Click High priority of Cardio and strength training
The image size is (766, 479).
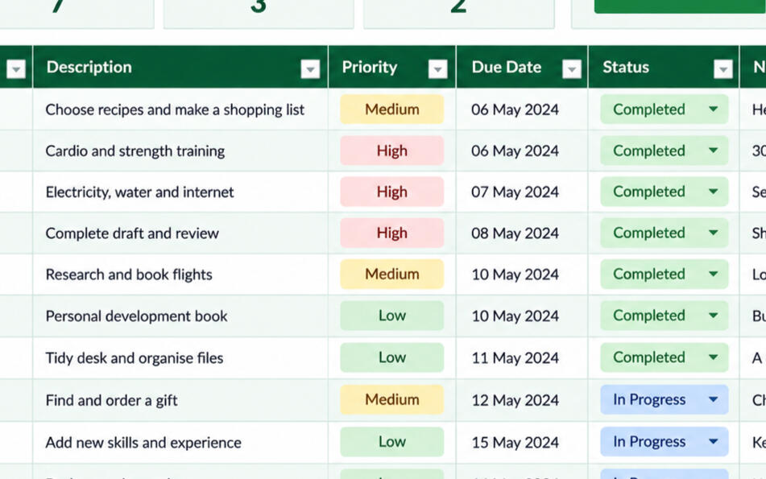pos(391,151)
